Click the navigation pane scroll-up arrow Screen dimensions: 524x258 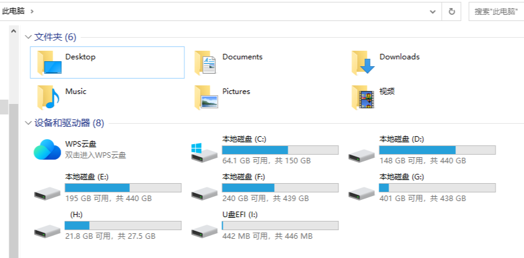[x=14, y=31]
